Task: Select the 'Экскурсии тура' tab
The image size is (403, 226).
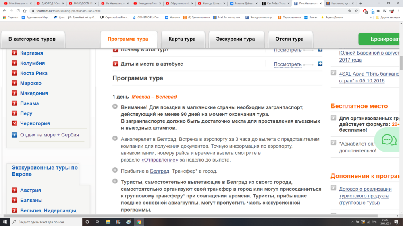Action: 235,39
